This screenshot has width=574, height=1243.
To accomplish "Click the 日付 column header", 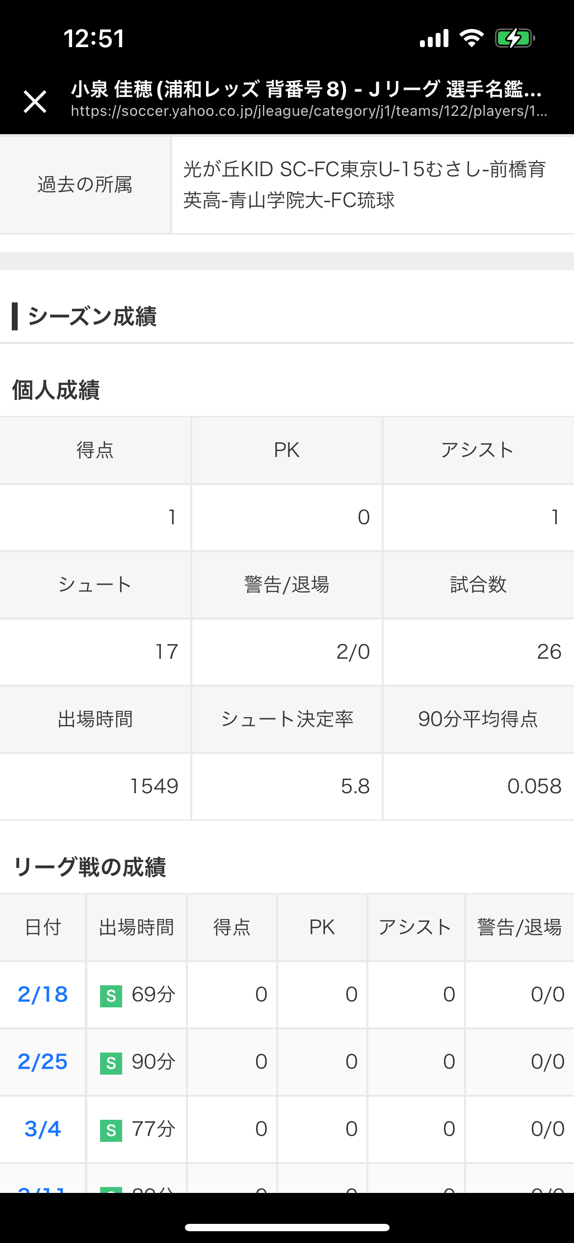I will [43, 927].
